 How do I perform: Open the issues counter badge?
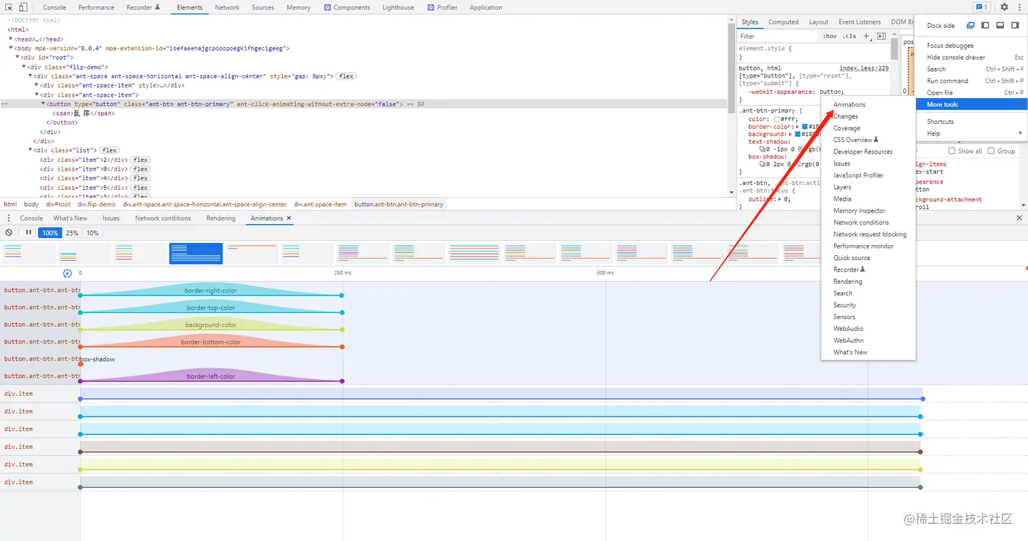click(981, 7)
